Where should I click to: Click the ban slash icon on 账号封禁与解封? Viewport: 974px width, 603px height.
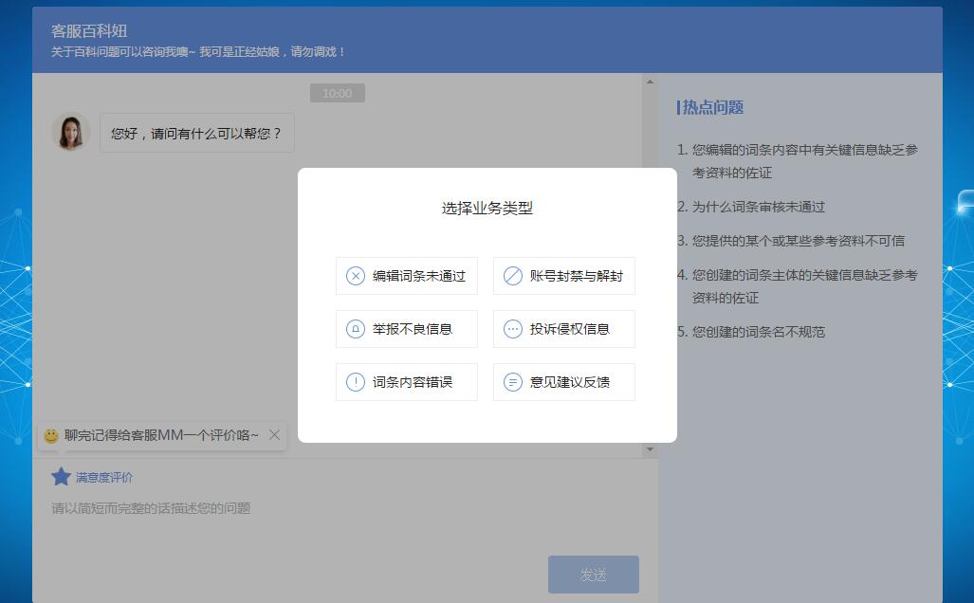(512, 275)
